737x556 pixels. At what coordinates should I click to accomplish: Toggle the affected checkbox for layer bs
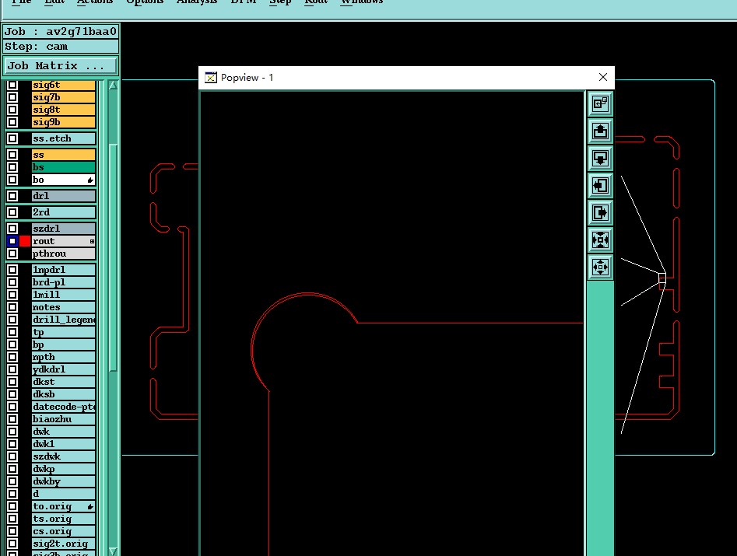click(x=12, y=167)
